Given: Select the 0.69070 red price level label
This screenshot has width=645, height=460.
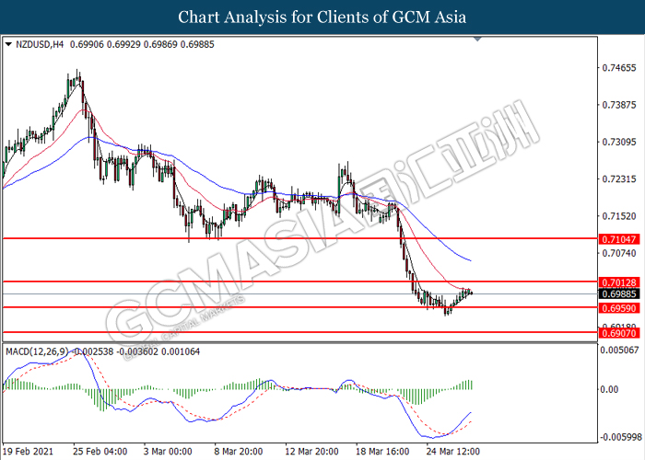Looking at the screenshot, I should [x=619, y=333].
